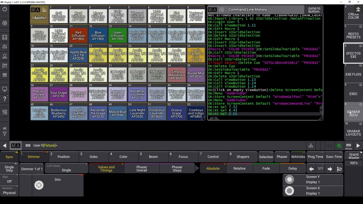Screen dimensions: 363x204
Task: Select the Absolute layer
Action: pyautogui.click(x=213, y=168)
